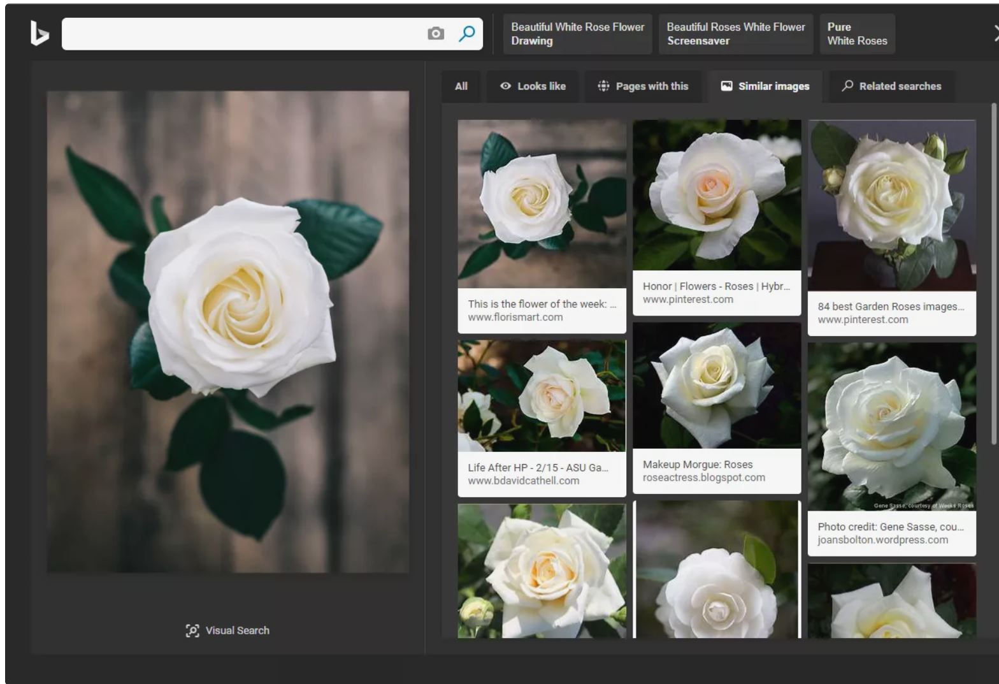Click the Bing logo icon
The image size is (999, 684).
(40, 33)
